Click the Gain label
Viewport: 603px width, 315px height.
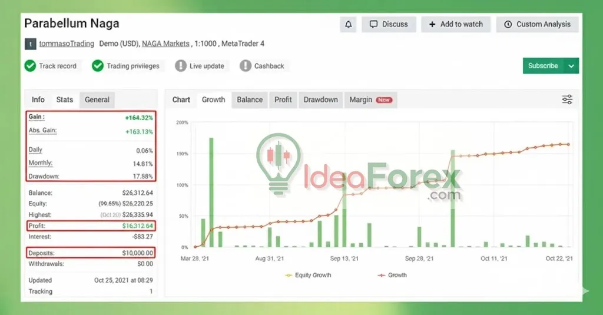(x=37, y=117)
